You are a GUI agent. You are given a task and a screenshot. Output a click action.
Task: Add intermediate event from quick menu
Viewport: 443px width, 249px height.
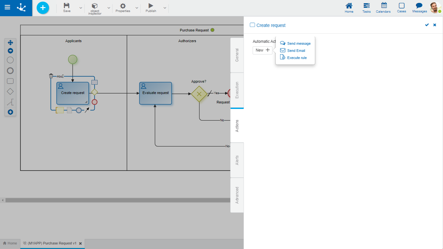click(78, 111)
